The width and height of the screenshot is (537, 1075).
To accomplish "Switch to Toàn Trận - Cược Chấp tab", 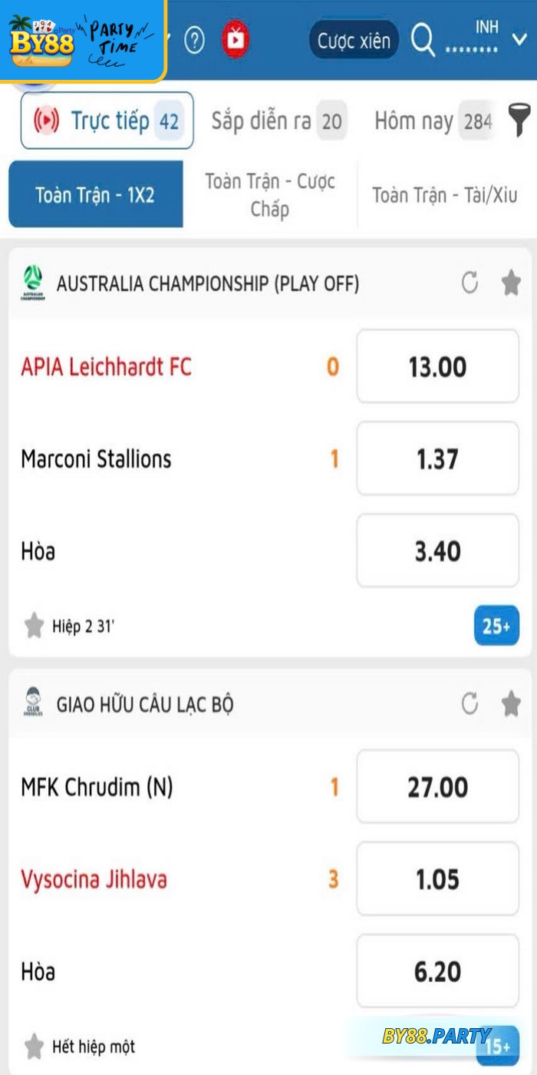I will click(270, 195).
